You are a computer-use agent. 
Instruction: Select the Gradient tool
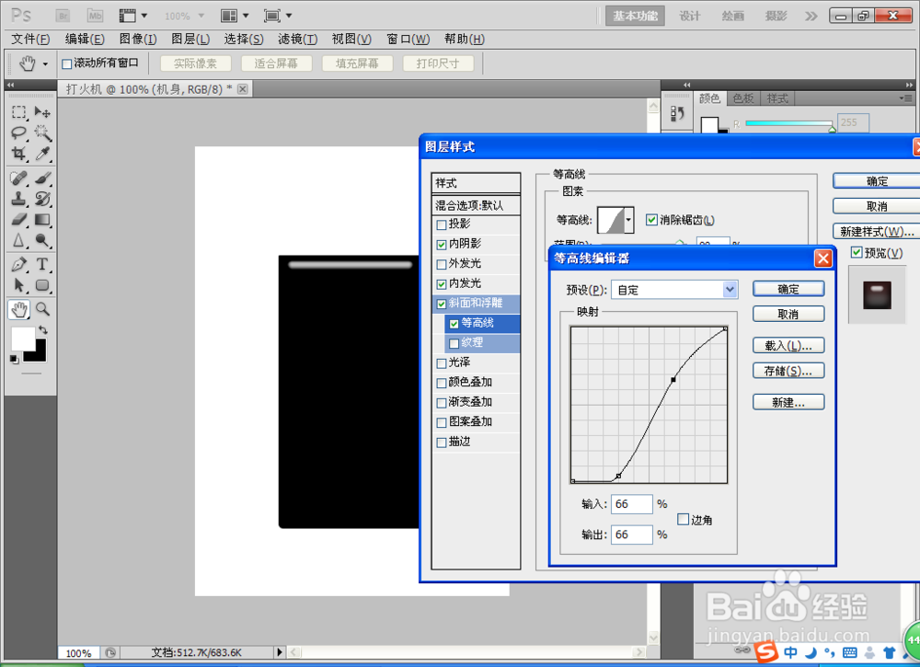click(42, 219)
